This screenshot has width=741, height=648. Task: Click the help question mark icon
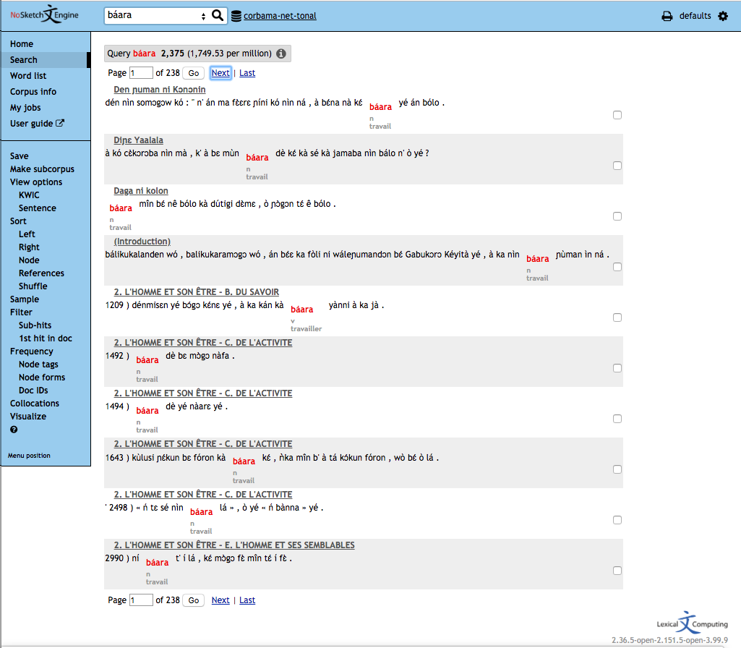point(13,429)
